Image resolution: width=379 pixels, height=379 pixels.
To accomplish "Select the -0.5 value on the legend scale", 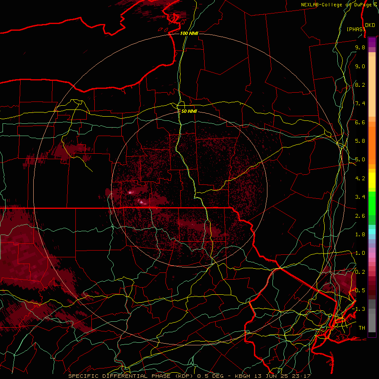I will [x=358, y=290].
